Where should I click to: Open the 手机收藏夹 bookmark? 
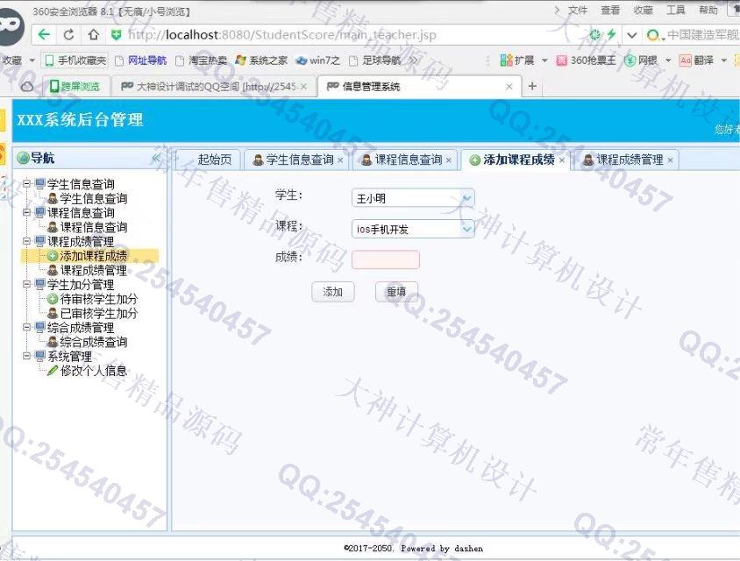tap(76, 60)
